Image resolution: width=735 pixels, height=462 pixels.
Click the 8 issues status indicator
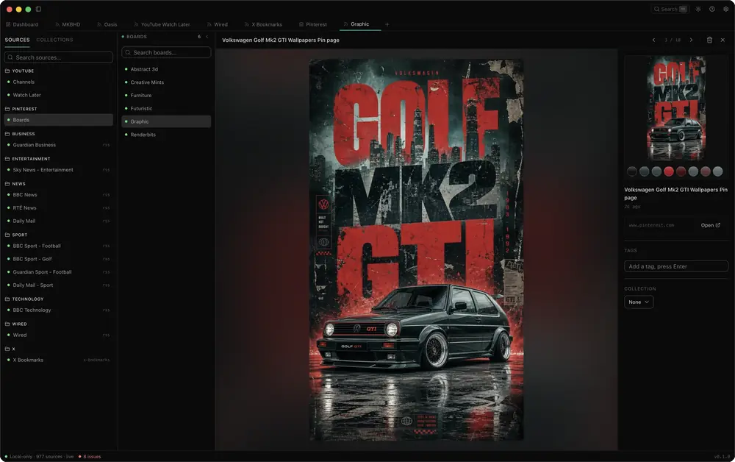(90, 456)
